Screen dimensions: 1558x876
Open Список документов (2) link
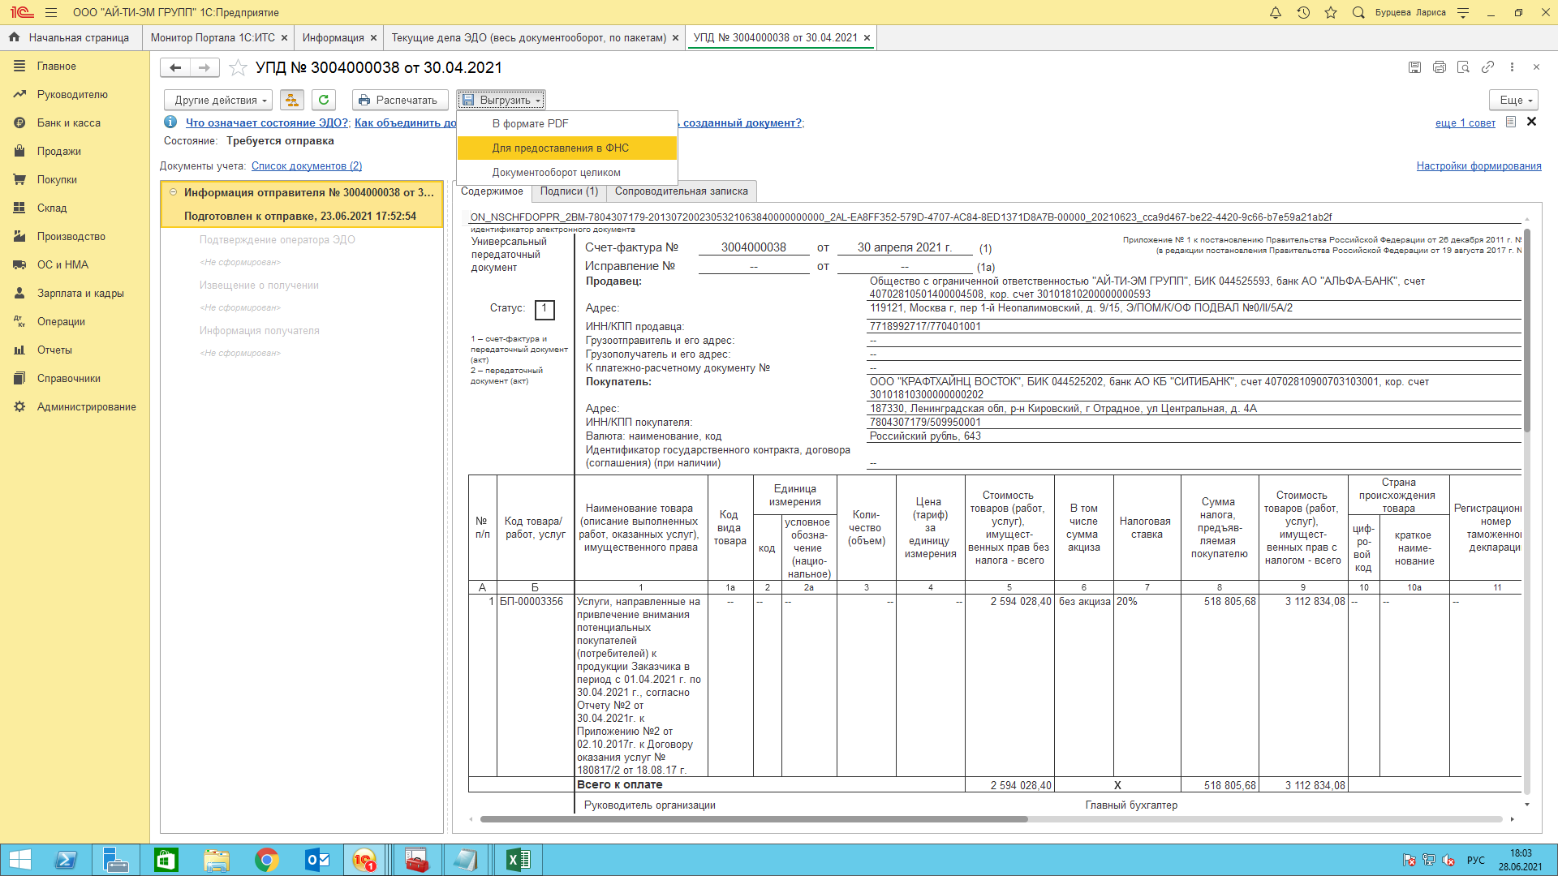point(307,166)
